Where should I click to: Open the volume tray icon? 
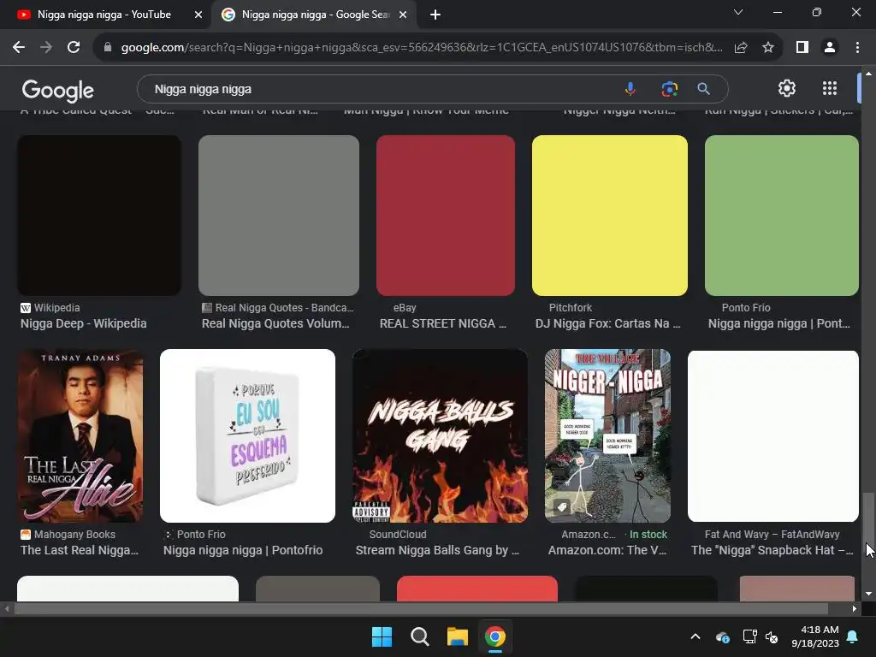(x=772, y=636)
